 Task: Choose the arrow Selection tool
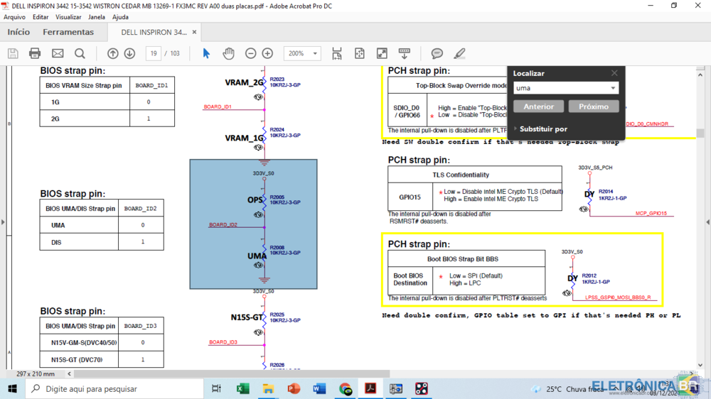[x=206, y=53]
